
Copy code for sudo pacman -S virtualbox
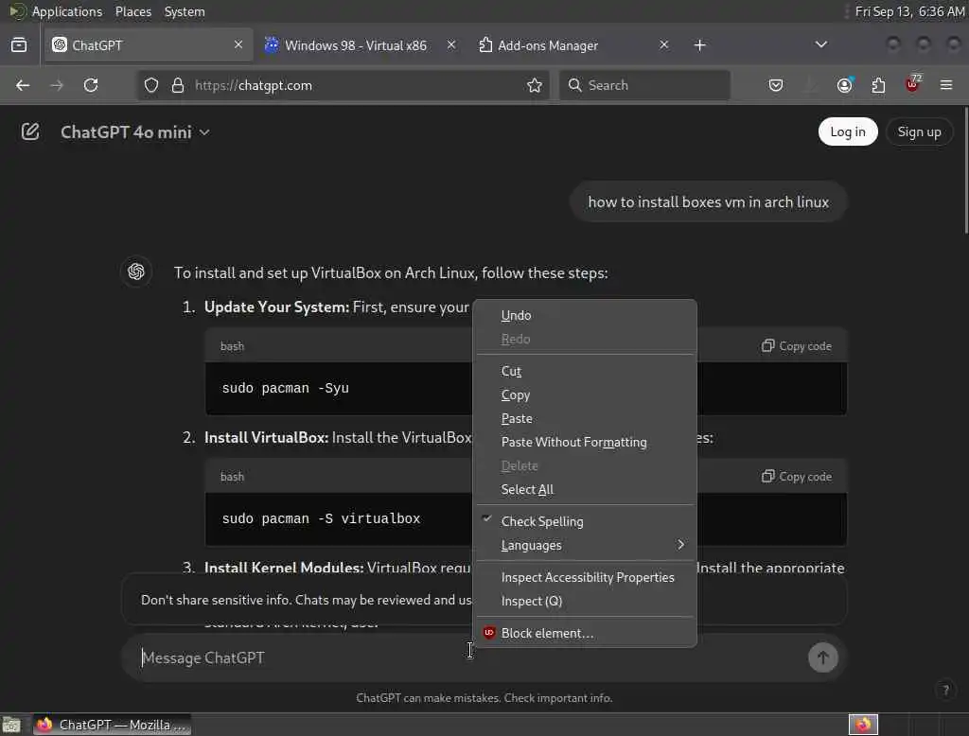tap(797, 477)
